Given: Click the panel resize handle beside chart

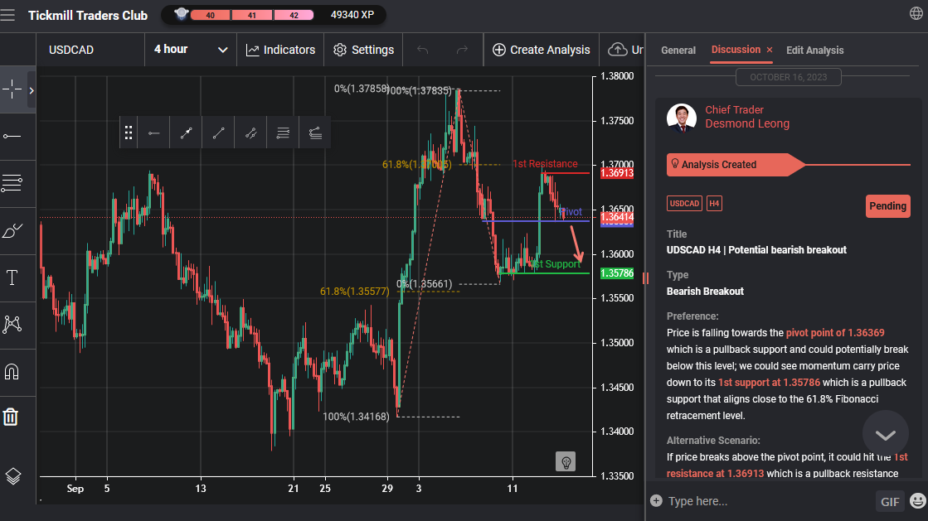Looking at the screenshot, I should click(x=645, y=278).
